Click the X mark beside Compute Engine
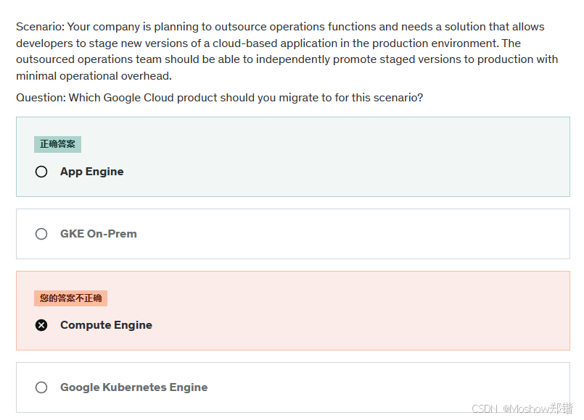 click(x=41, y=325)
